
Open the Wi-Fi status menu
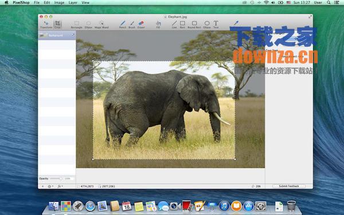tap(267, 3)
